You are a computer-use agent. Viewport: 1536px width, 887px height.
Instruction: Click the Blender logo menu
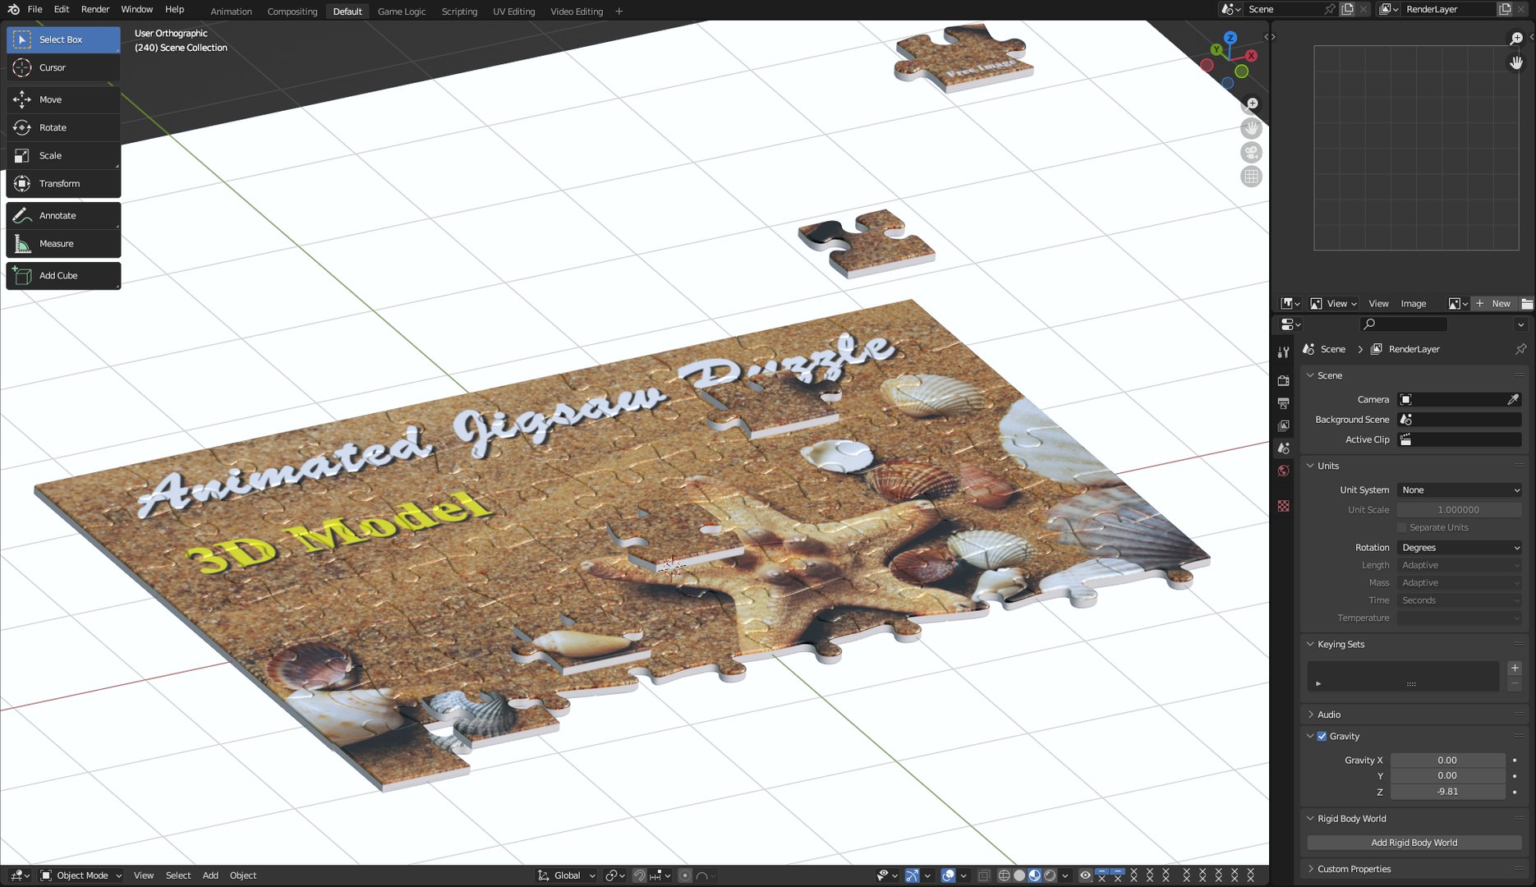tap(13, 10)
